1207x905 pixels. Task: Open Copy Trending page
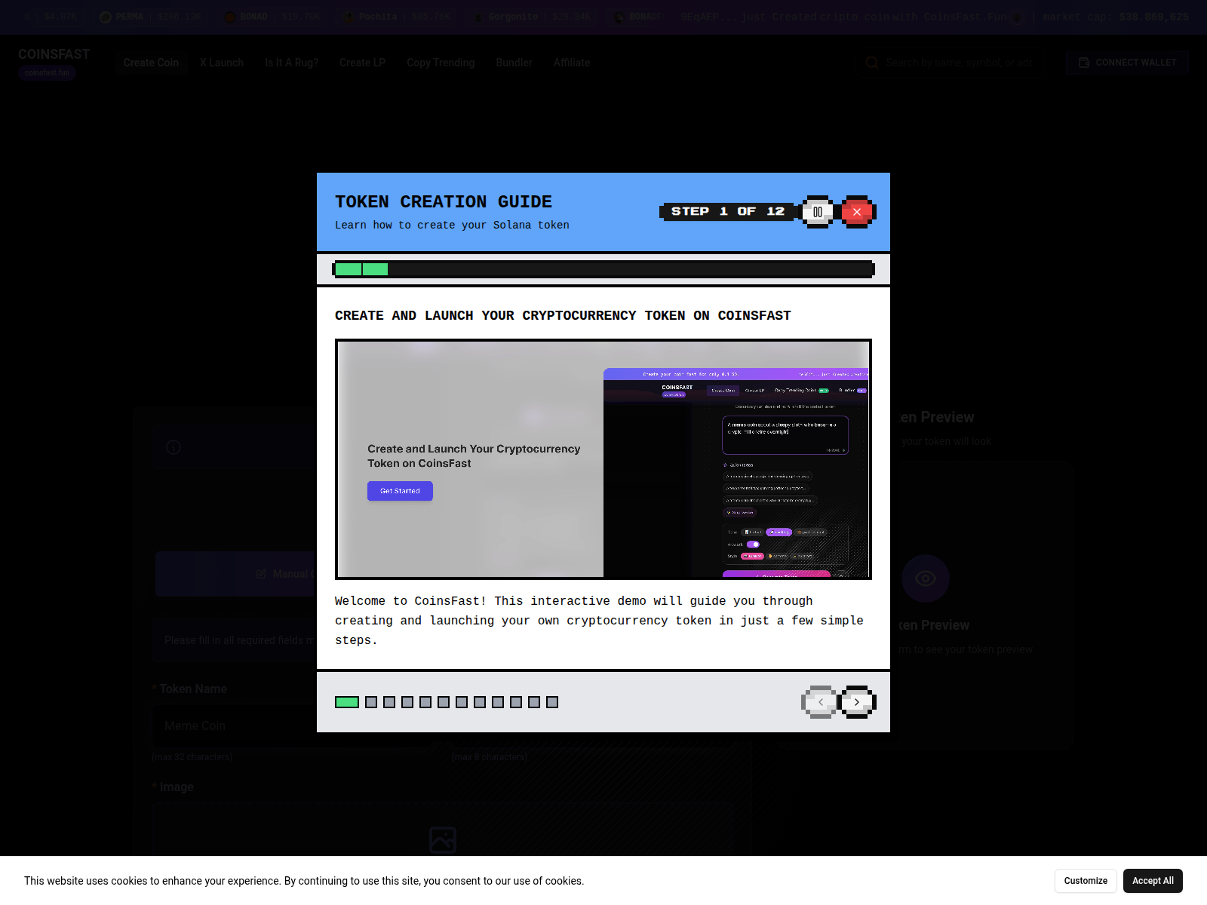[441, 63]
